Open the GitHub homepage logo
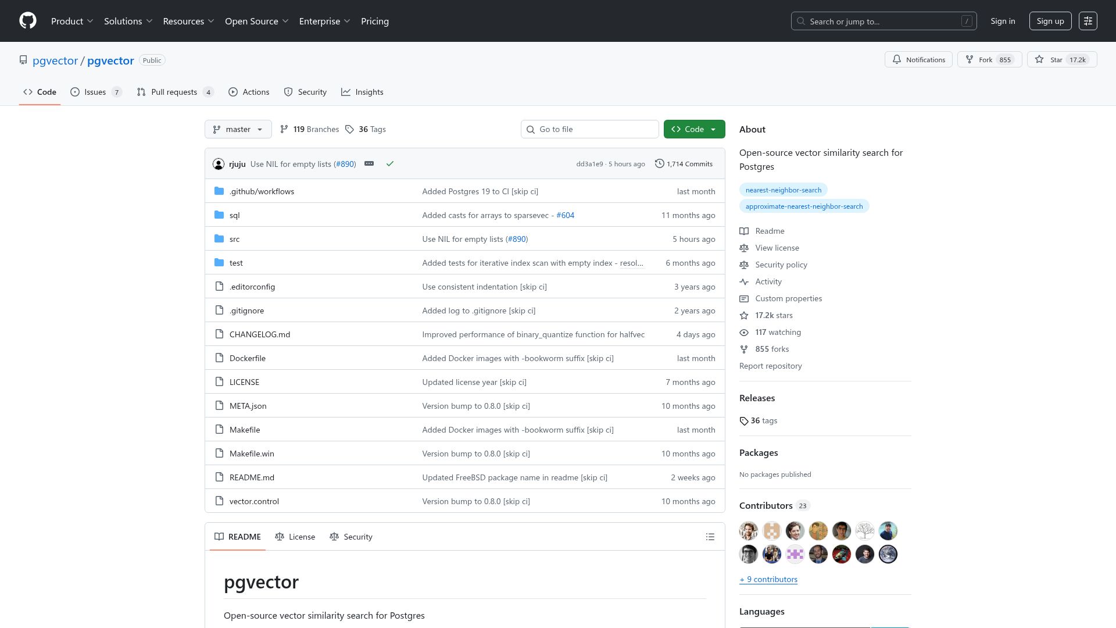 [x=28, y=21]
